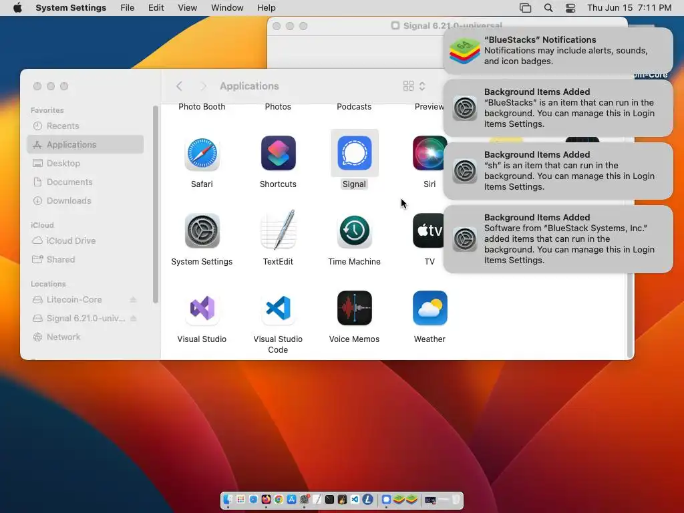Select Desktop in Finder sidebar
This screenshot has width=684, height=513.
tap(85, 163)
